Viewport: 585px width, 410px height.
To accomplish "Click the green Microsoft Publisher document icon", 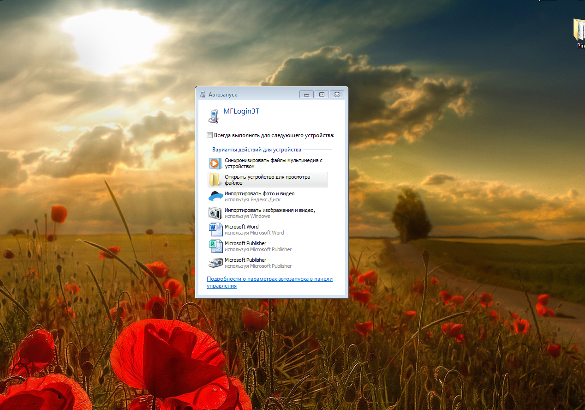I will point(215,246).
